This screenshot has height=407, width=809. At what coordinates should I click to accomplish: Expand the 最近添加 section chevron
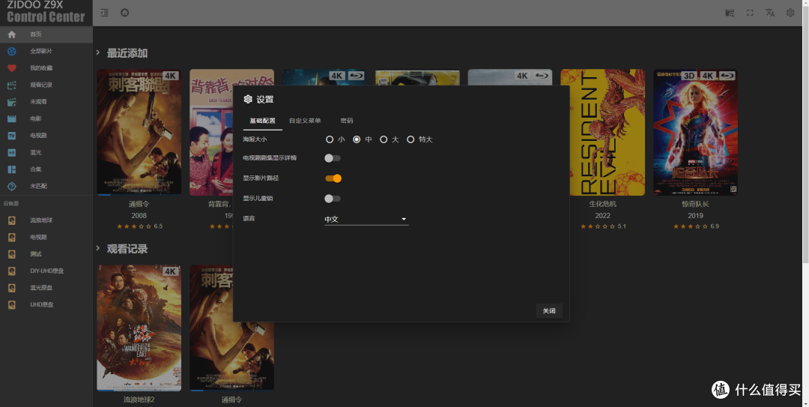[97, 52]
